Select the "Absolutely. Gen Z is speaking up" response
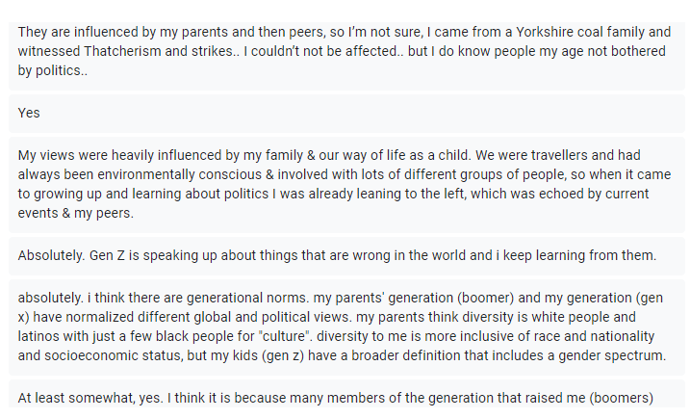Image resolution: width=690 pixels, height=418 pixels. point(337,255)
